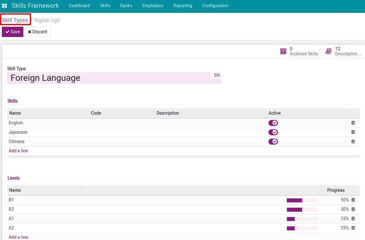
Task: Delete the B1 level with its trash icon
Action: (353, 200)
